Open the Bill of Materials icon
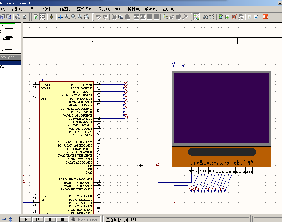282x222 pixels. pyautogui.click(x=249, y=17)
